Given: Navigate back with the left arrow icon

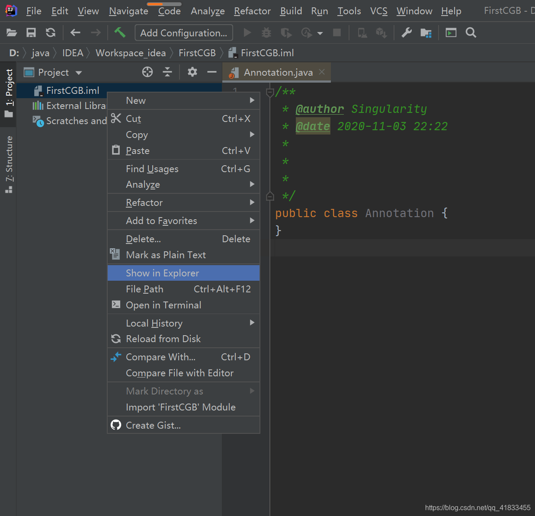Looking at the screenshot, I should tap(75, 32).
